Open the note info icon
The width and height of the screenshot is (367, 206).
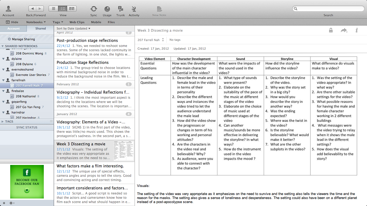[357, 30]
